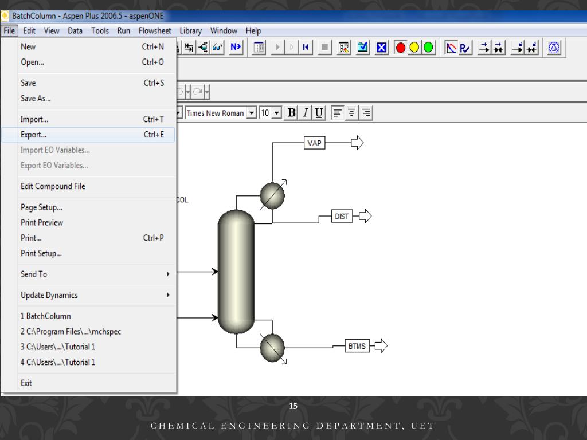Click the greyed Redo arrow icon
Viewport: 587px width, 440px height.
(197, 91)
